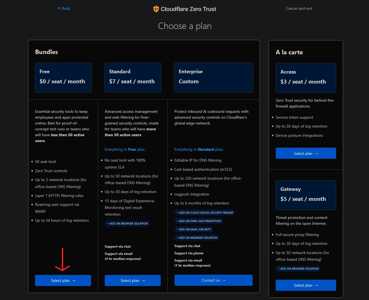Click 'Threat protection and content filtering' description

point(301,220)
